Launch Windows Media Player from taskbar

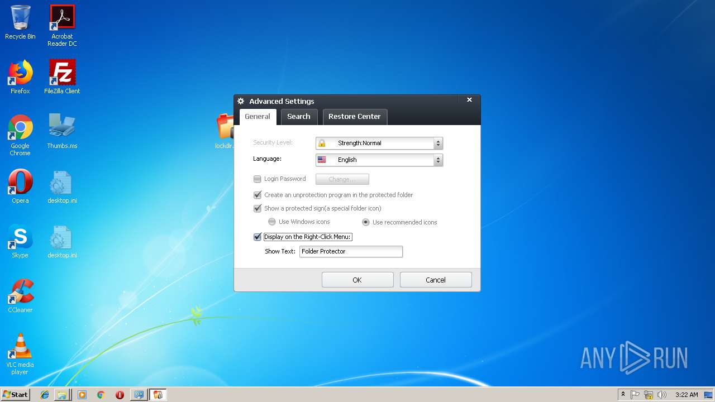tap(82, 395)
